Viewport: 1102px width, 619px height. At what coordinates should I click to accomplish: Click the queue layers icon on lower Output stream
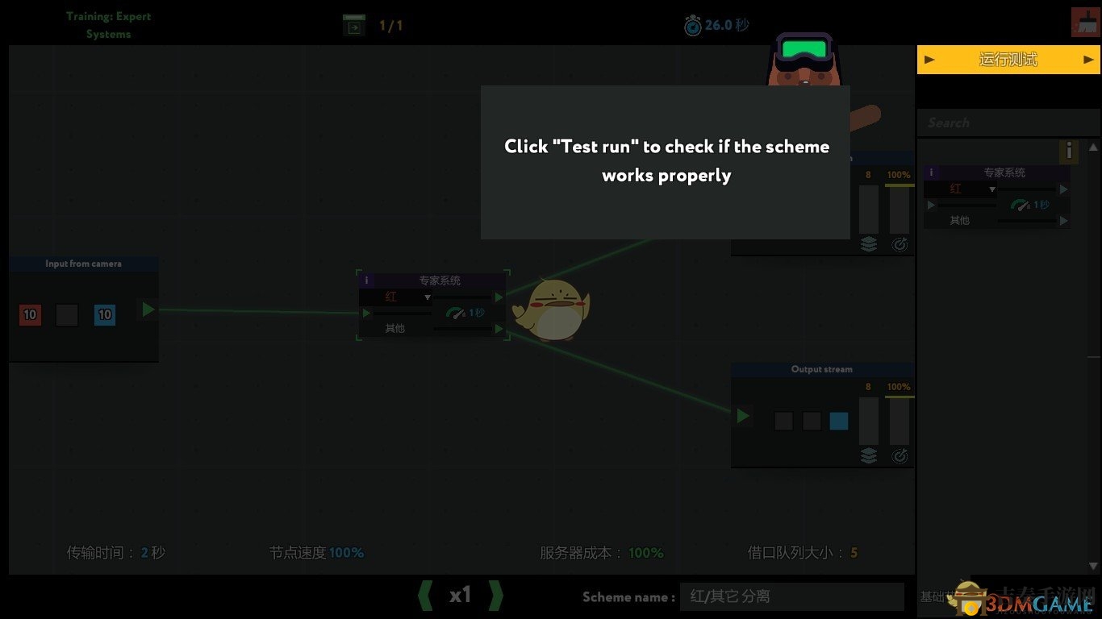868,456
